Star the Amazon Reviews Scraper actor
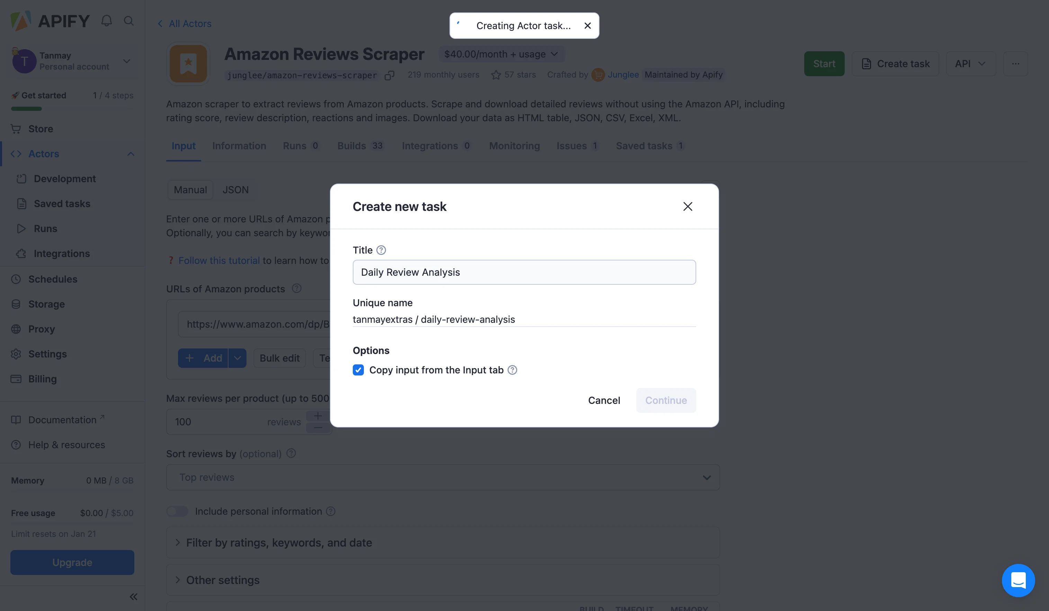1049x611 pixels. [x=495, y=75]
